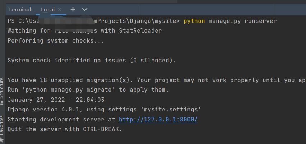The width and height of the screenshot is (306, 144).
Task: Open the Favorites side panel label
Action: [2, 125]
